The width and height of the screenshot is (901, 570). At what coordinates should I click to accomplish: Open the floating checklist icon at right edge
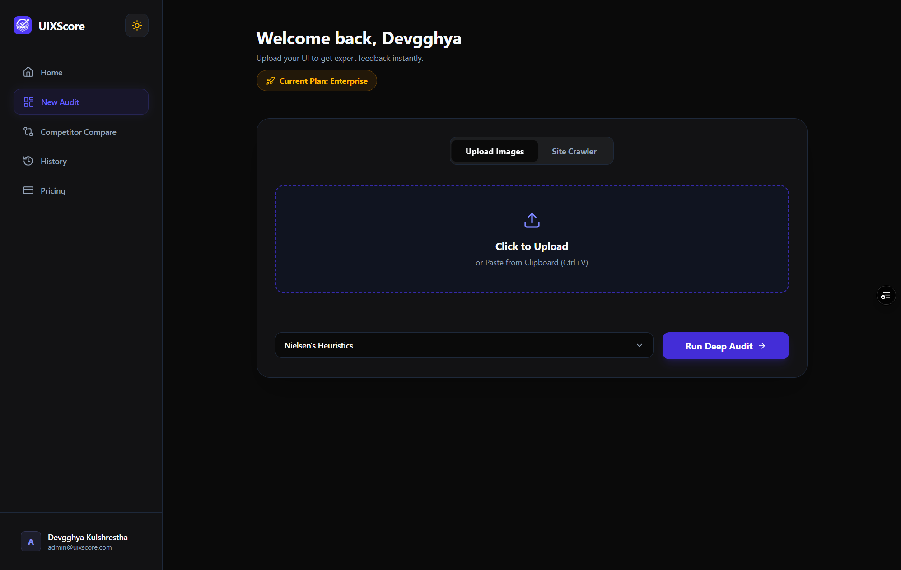(x=886, y=296)
